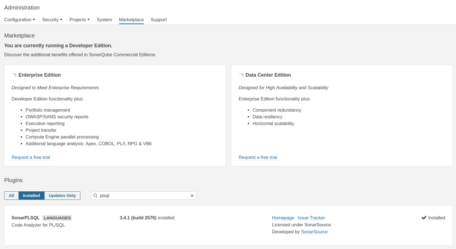Click the Data Center Edition logo icon
The image size is (456, 249).
[x=241, y=75]
